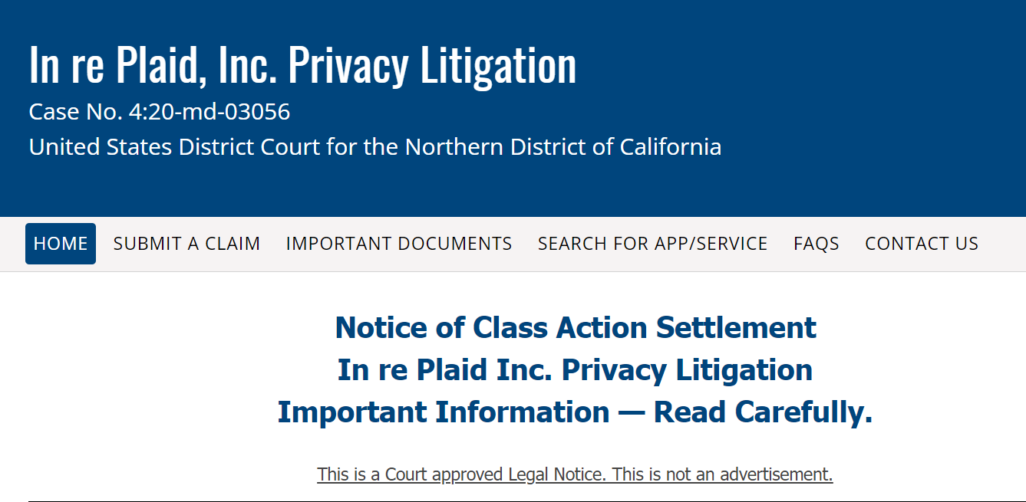Open the FAQS page
Viewport: 1026px width, 502px height.
(816, 244)
